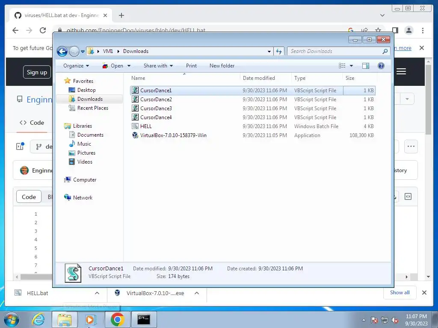Launch Internet Explorer from taskbar
This screenshot has width=438, height=328.
tap(38, 319)
